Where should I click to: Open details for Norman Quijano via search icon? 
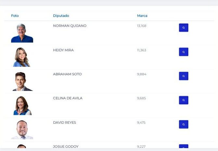[x=184, y=28]
